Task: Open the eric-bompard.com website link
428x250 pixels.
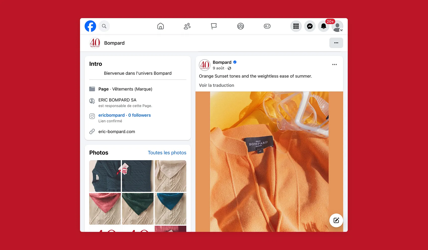Action: 116,131
